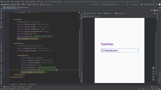Open Component Tree vertical tab
Viewport: 161px width, 90px height.
pos(82,77)
